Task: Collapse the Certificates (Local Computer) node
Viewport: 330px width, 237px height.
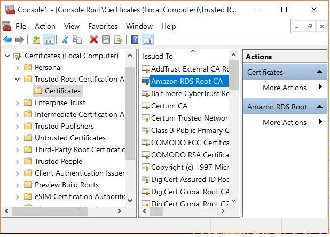Action: pyautogui.click(x=7, y=56)
